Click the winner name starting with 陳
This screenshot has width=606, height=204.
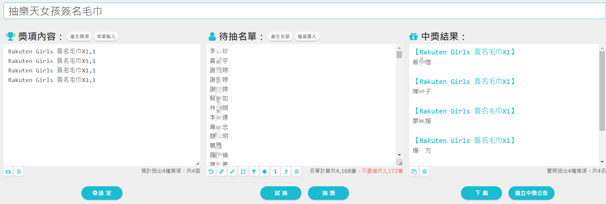coord(422,92)
